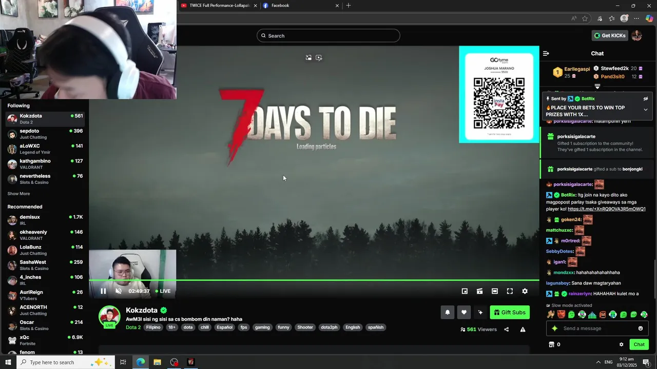This screenshot has width=657, height=369.
Task: Unmute the stream volume
Action: [x=119, y=291]
